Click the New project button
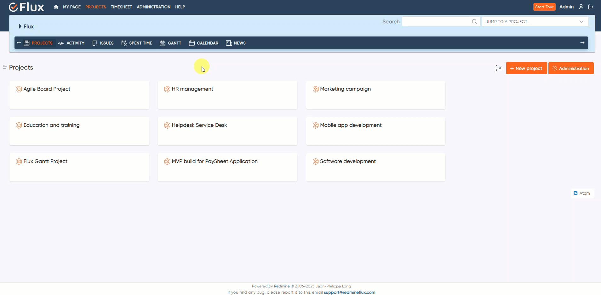Image resolution: width=601 pixels, height=295 pixels. [526, 68]
